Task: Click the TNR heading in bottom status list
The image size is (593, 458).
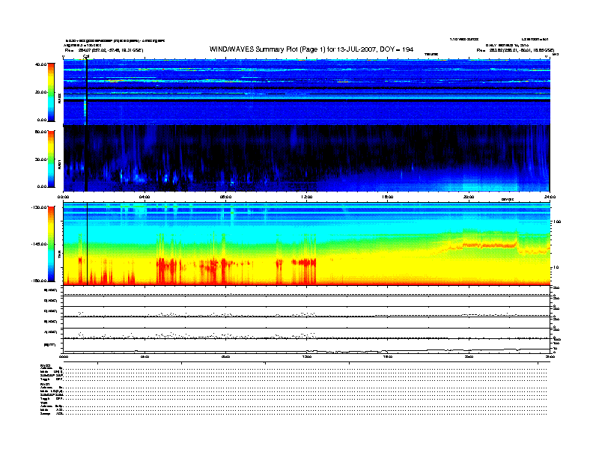Action: click(x=43, y=403)
